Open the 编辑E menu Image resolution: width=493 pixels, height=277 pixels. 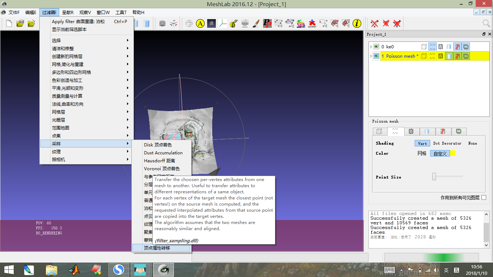coord(31,12)
